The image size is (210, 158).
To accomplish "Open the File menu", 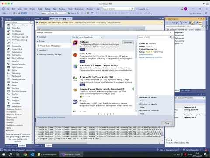I will point(8,9).
